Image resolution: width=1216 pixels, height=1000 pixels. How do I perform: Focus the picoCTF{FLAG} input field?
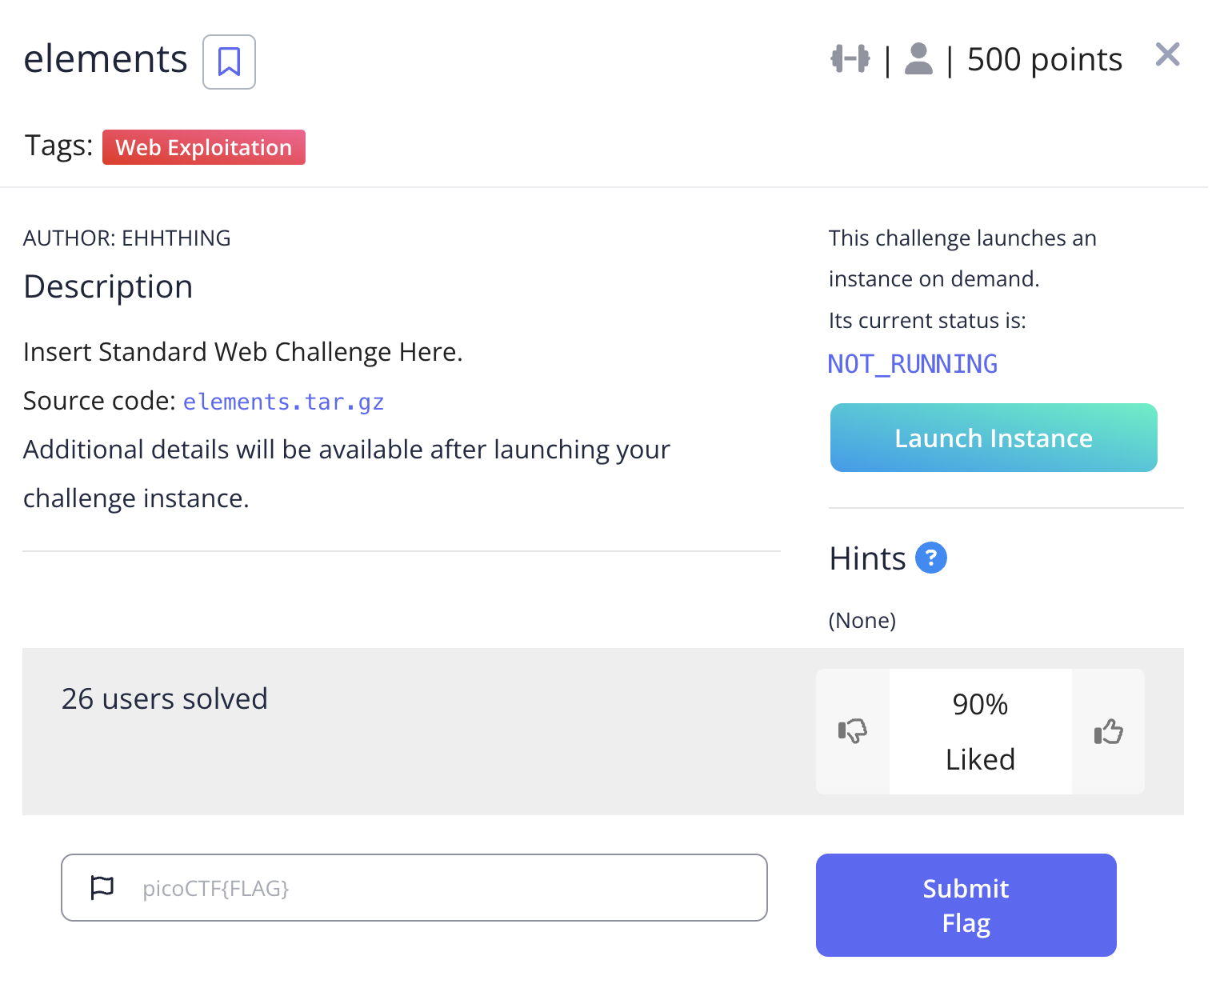(x=448, y=888)
